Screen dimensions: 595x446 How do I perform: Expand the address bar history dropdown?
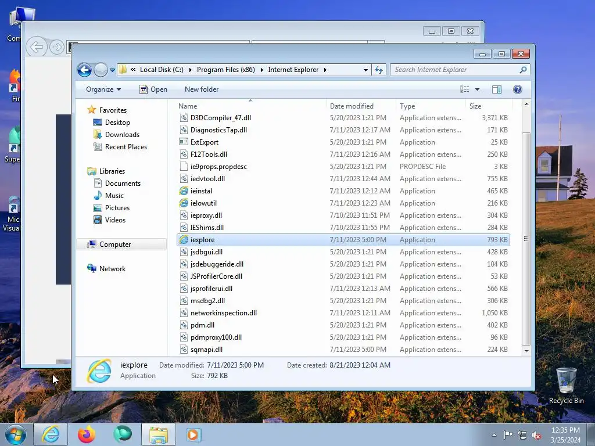click(x=365, y=70)
